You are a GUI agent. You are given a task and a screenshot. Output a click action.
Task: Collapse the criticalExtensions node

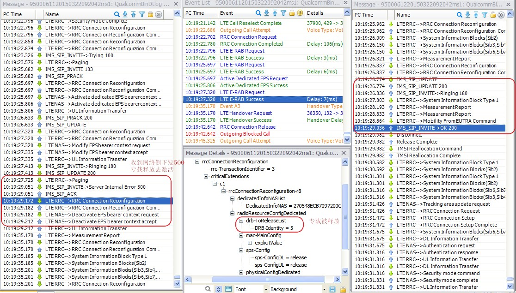(x=206, y=176)
